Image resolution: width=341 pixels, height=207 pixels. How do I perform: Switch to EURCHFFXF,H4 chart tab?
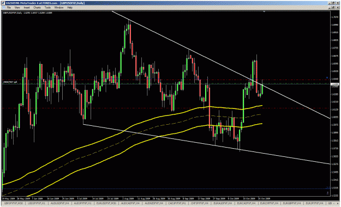click(269, 203)
